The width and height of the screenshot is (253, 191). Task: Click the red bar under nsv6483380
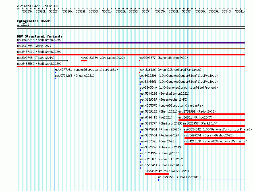pyautogui.click(x=84, y=61)
